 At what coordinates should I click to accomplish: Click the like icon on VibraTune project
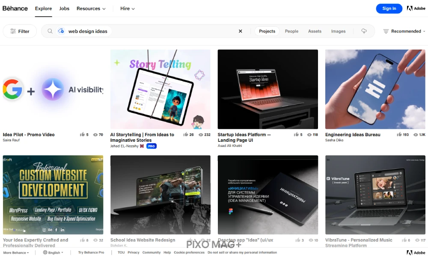pos(404,240)
